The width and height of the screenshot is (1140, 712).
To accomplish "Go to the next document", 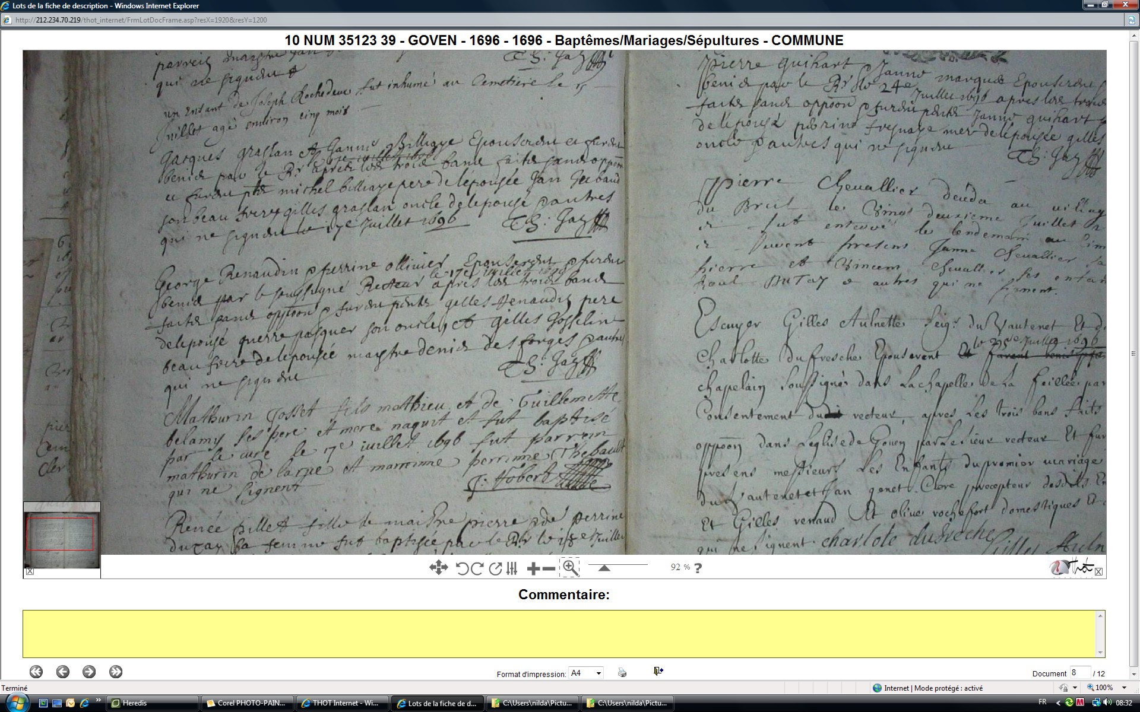I will pos(89,672).
